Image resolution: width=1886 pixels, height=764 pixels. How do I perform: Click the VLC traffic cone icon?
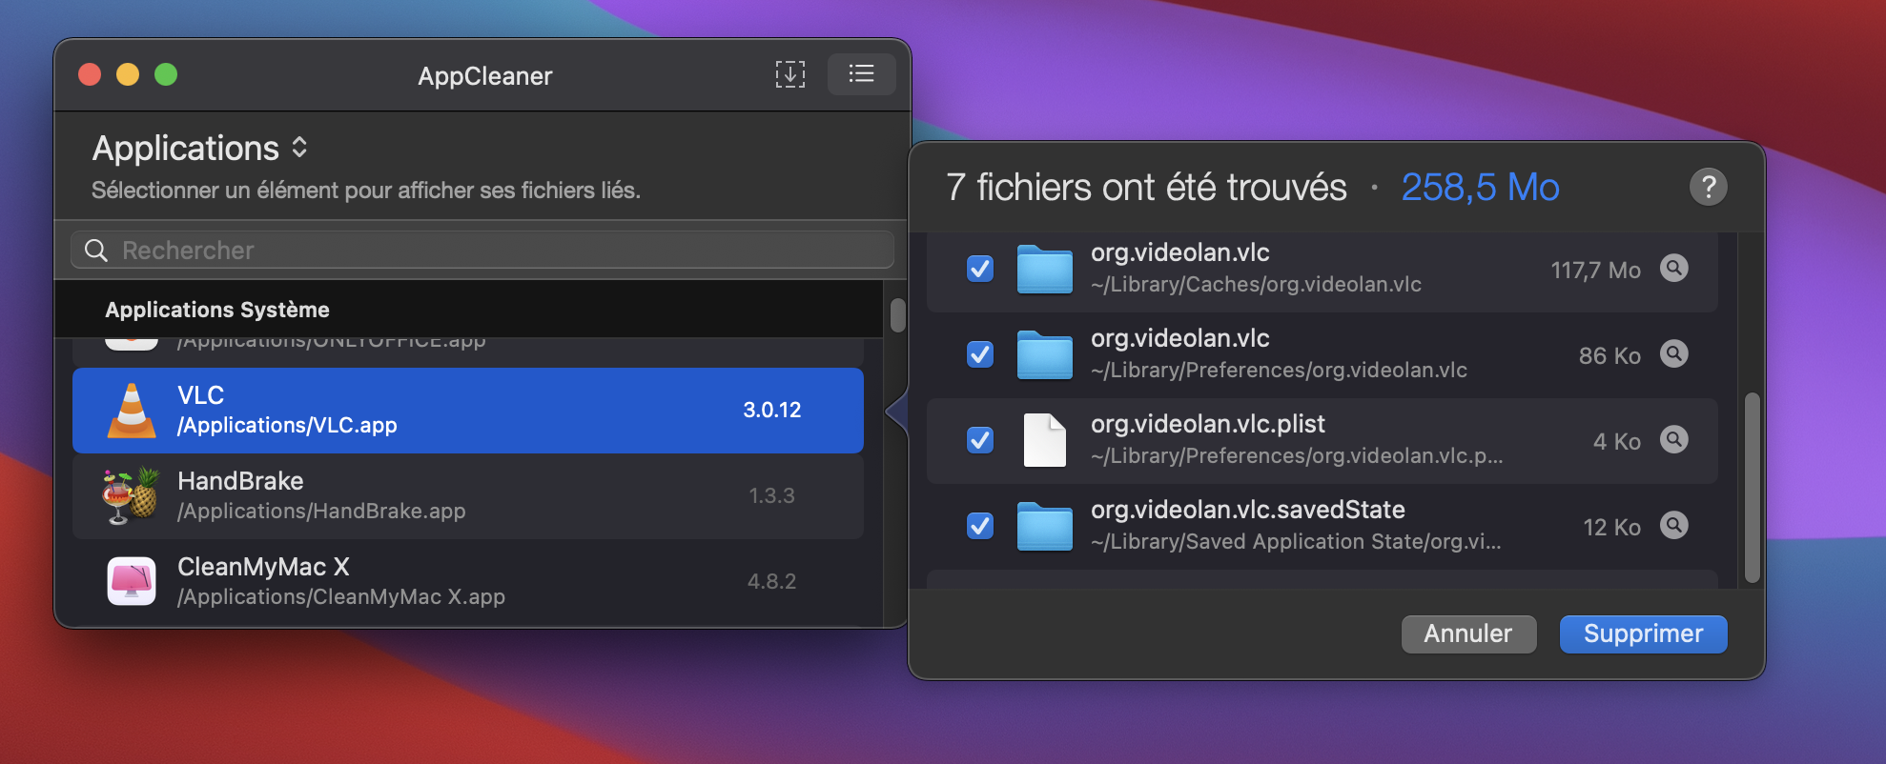[x=132, y=411]
